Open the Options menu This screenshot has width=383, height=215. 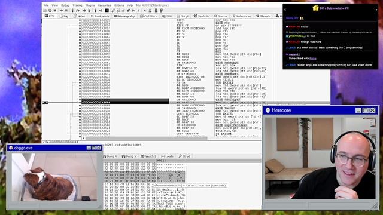click(119, 5)
